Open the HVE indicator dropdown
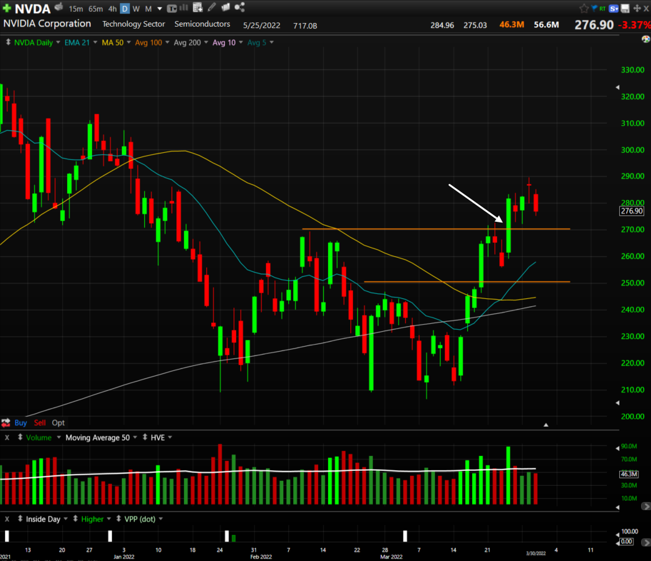The height and width of the screenshot is (561, 651). (x=170, y=437)
